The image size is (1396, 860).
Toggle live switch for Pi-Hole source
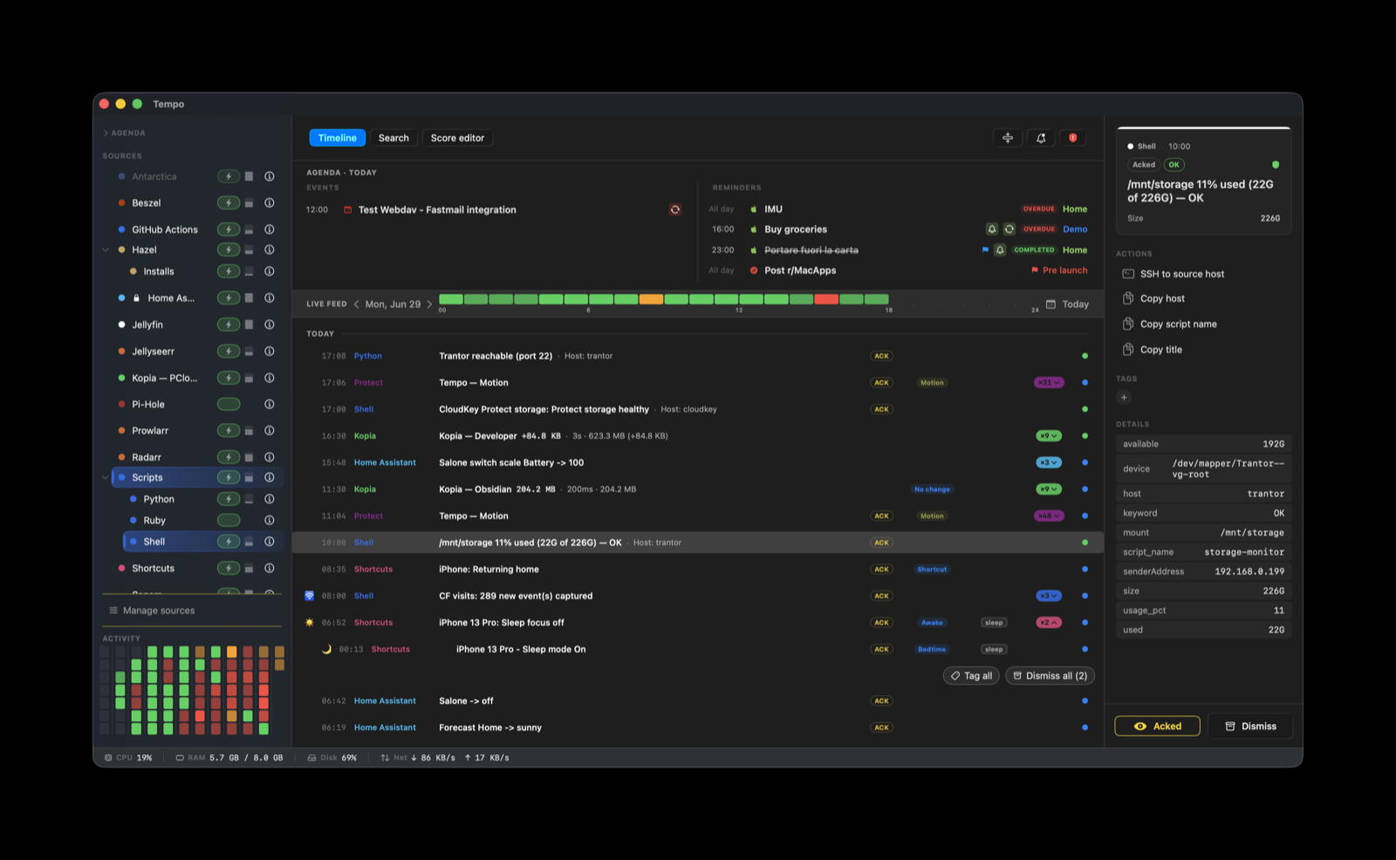[229, 405]
